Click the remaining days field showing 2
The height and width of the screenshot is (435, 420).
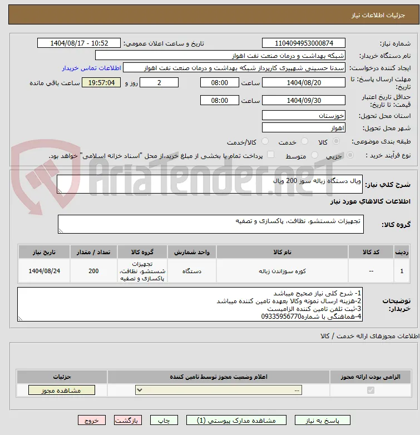coord(159,83)
